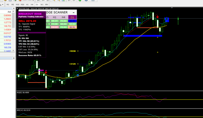Switch chart to H4 timeframe in the toolbar
203x118 pixels.
tap(32, 5)
